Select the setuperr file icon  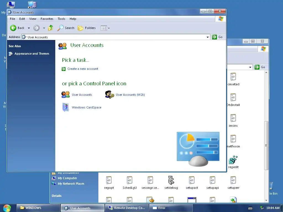pyautogui.click(x=233, y=180)
